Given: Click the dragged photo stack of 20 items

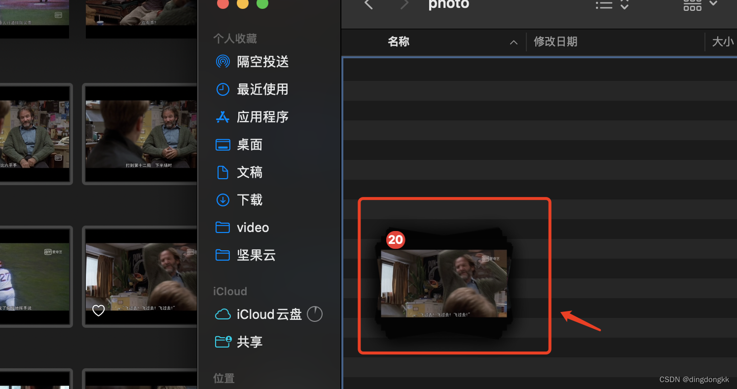Looking at the screenshot, I should coord(443,283).
